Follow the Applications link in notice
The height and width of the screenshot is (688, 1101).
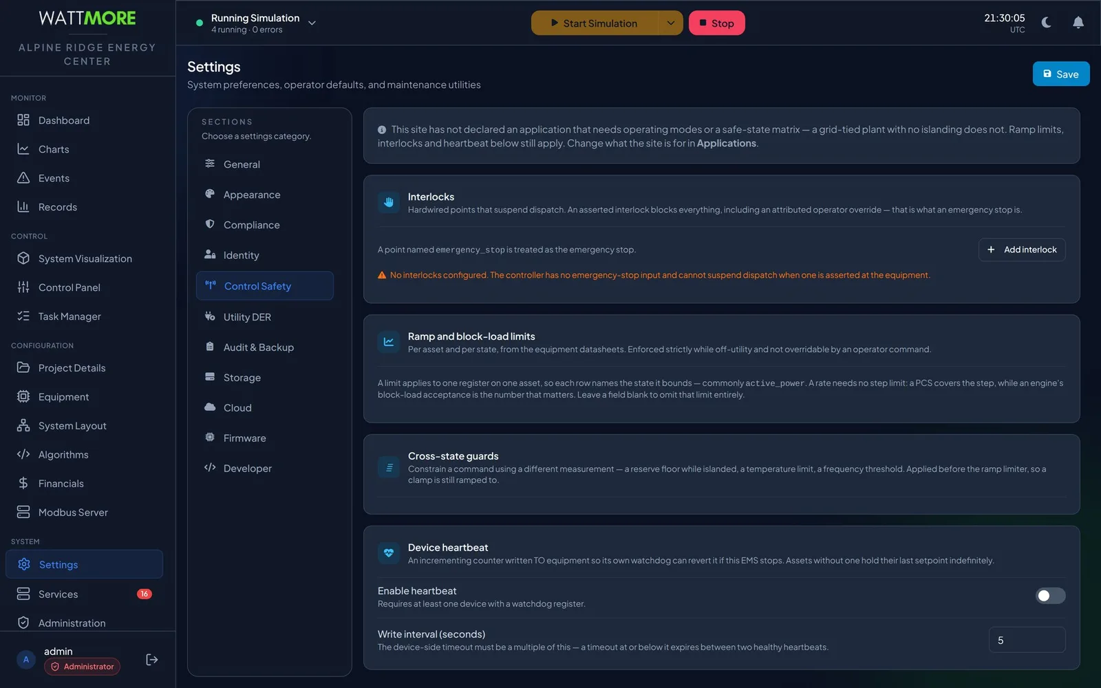tap(726, 143)
